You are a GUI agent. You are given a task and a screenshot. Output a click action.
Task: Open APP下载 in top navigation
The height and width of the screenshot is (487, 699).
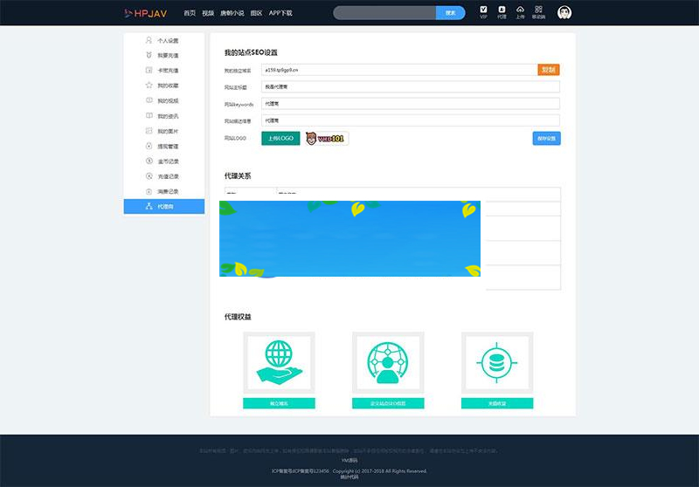(x=280, y=13)
